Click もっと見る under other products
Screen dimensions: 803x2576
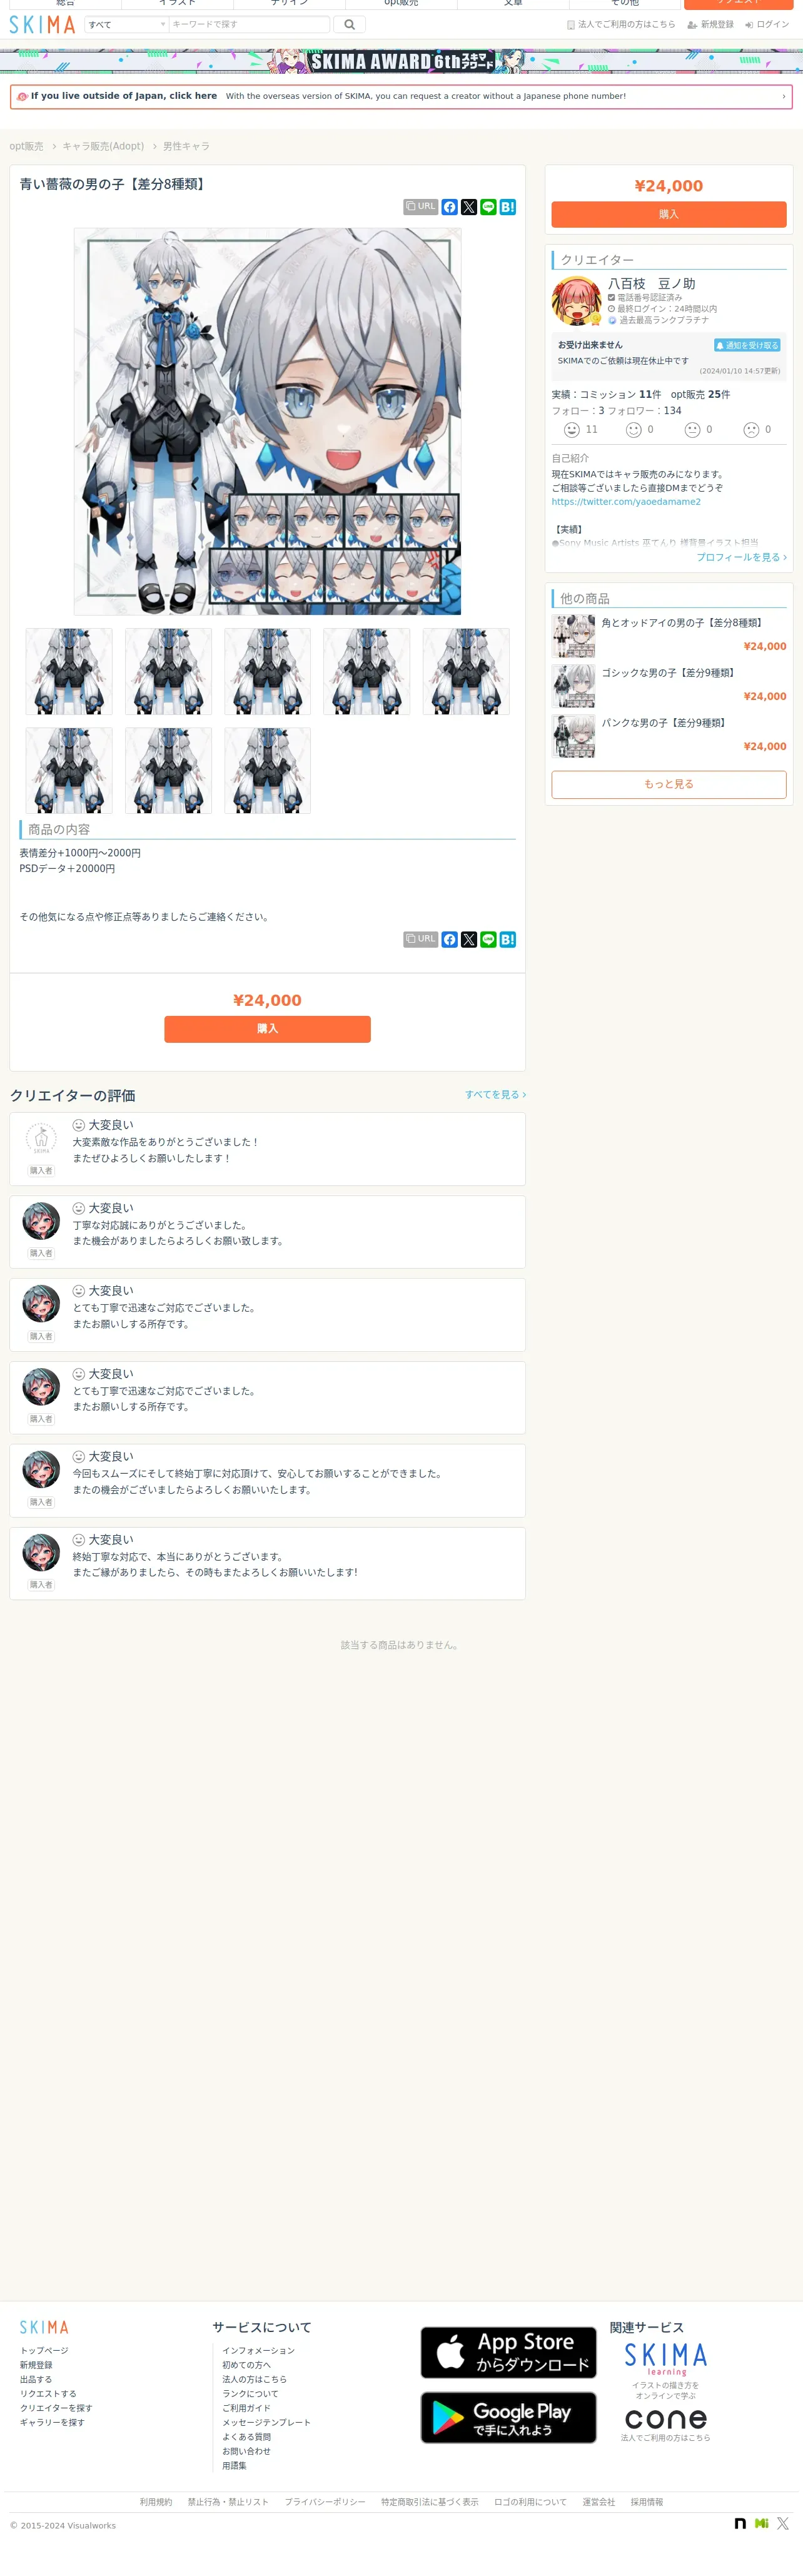669,784
